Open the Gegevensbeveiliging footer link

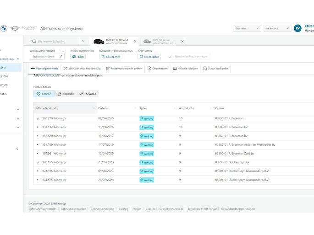click(x=102, y=208)
